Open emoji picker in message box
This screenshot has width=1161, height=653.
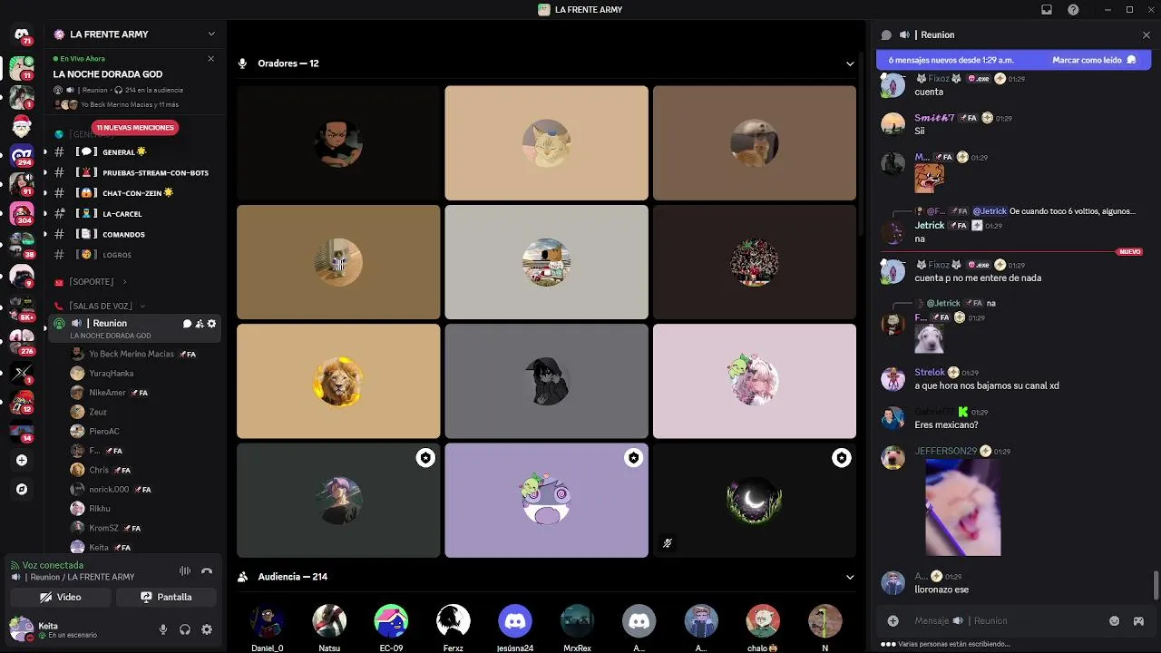click(x=1114, y=620)
